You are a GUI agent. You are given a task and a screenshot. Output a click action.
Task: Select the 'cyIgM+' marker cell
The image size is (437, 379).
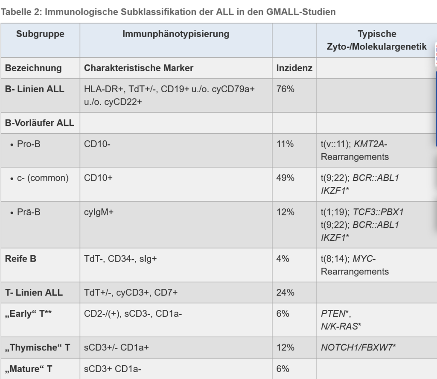tap(99, 212)
